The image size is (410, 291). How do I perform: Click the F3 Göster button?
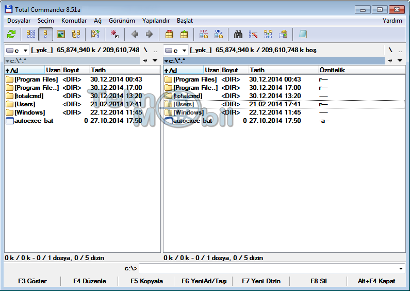[x=32, y=281]
